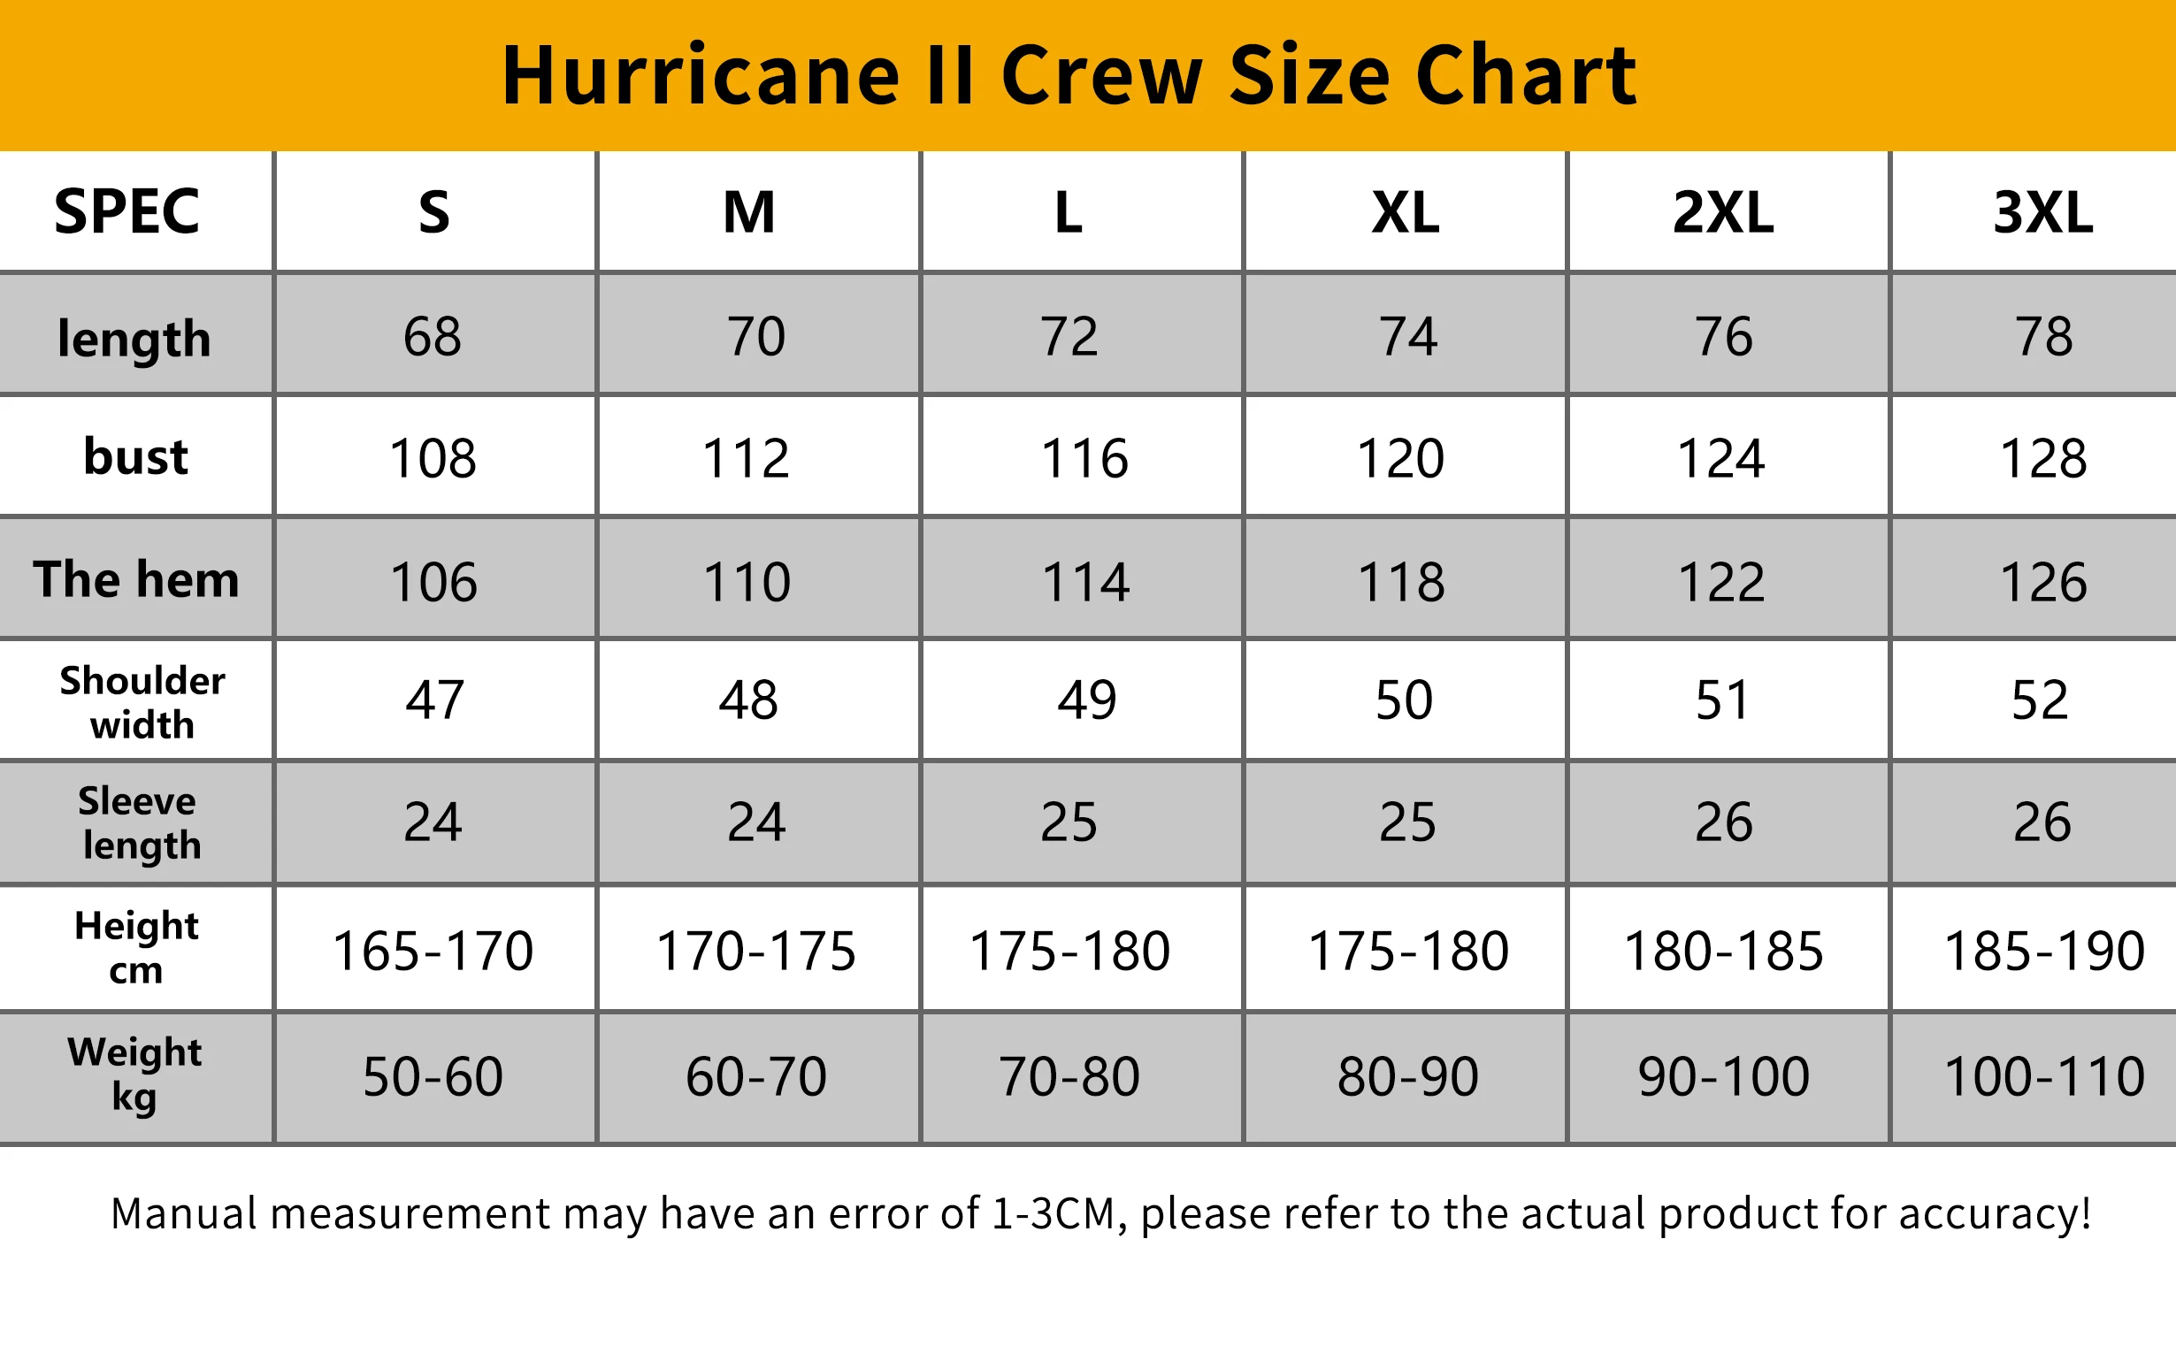2176x1346 pixels.
Task: Click the manual measurement error note
Action: click(x=1100, y=1213)
